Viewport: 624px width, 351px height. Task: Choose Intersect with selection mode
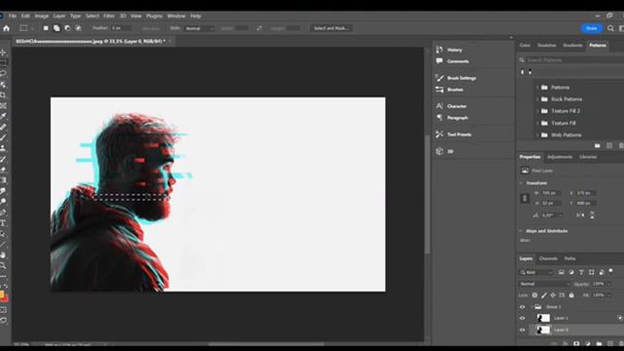coord(78,28)
